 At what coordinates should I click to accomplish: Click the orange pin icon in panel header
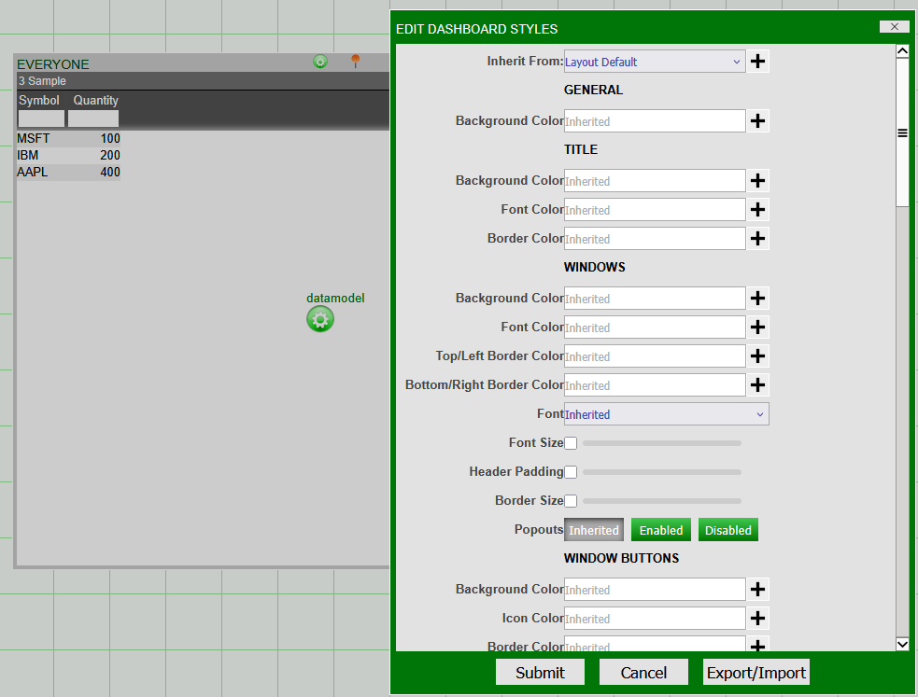pyautogui.click(x=355, y=62)
